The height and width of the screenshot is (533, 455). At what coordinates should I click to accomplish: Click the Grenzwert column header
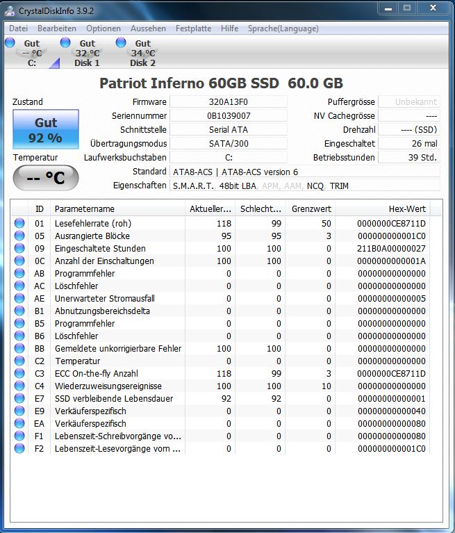pyautogui.click(x=311, y=208)
